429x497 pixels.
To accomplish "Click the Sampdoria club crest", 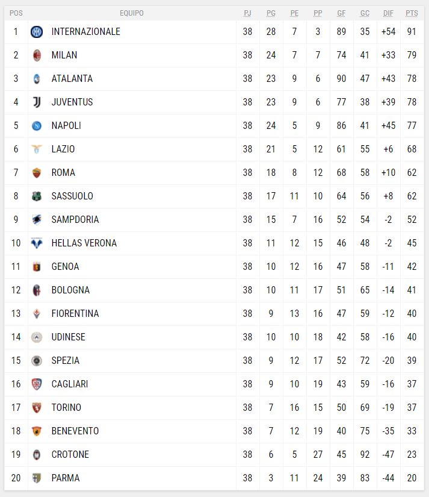I will [x=37, y=220].
